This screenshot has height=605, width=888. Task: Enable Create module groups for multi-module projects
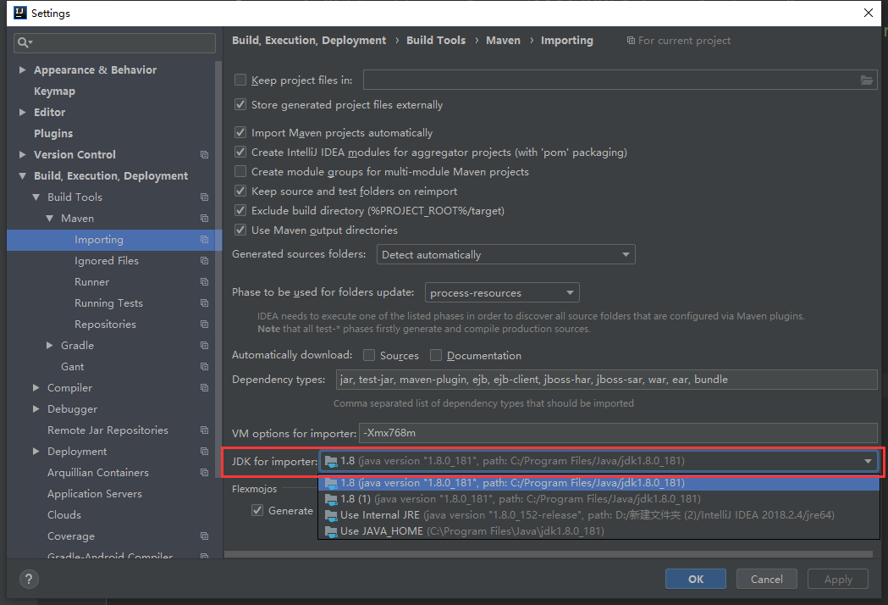point(240,171)
